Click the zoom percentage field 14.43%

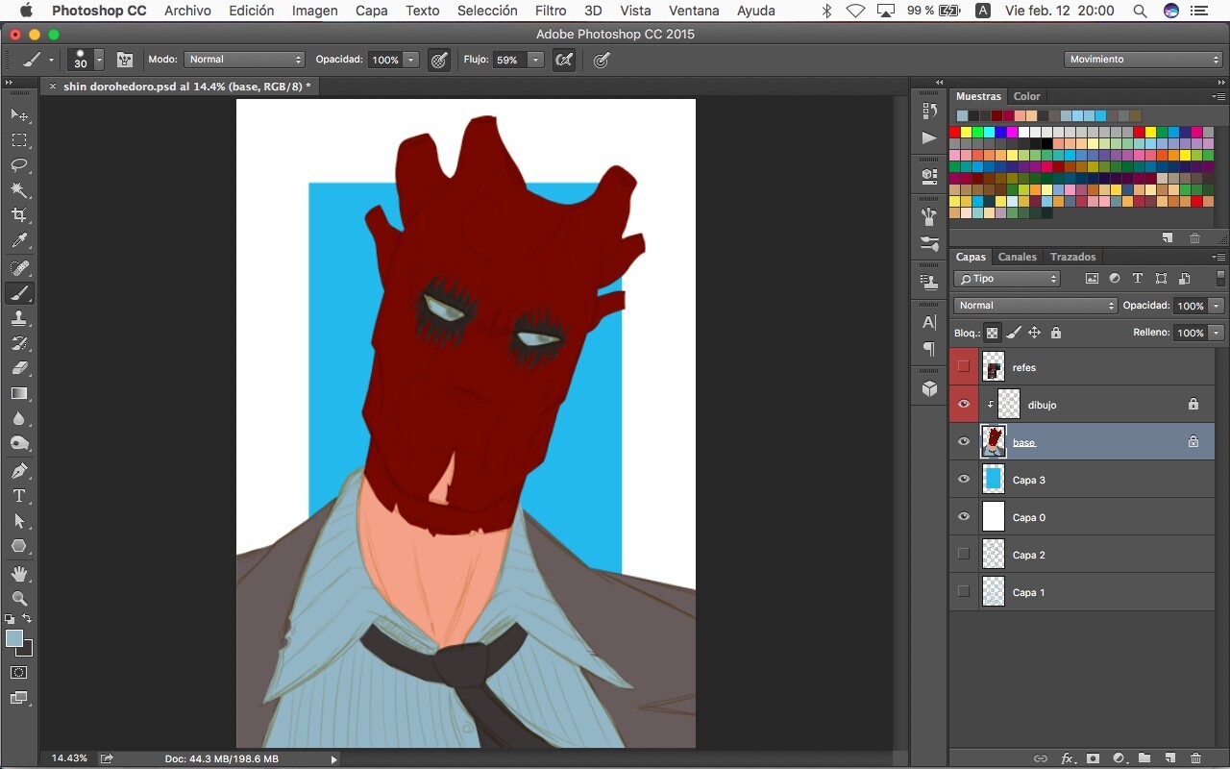(69, 758)
